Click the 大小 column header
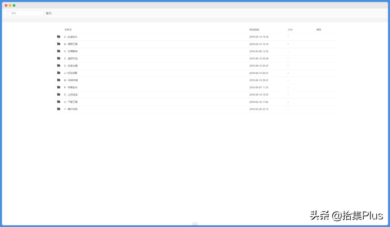Screen dimensions: 390x227 tap(290, 30)
